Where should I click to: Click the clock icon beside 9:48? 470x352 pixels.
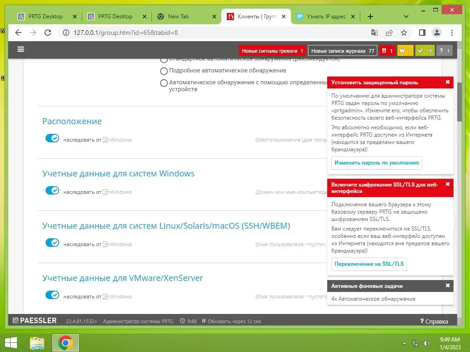coord(182,321)
